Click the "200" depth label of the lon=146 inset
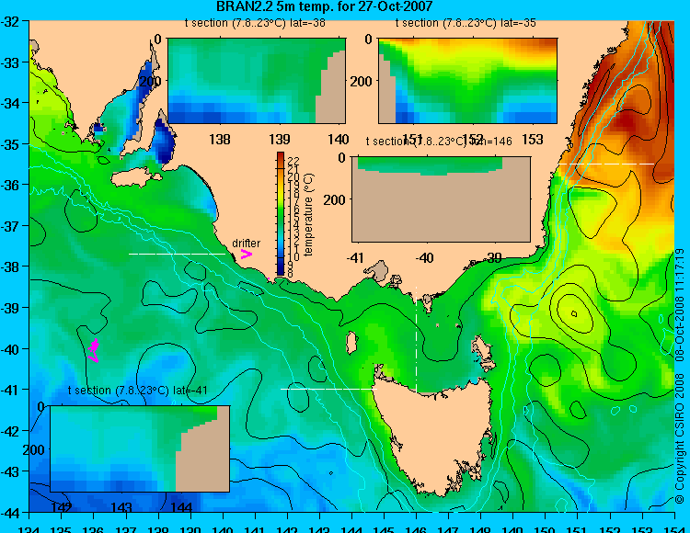 click(335, 200)
